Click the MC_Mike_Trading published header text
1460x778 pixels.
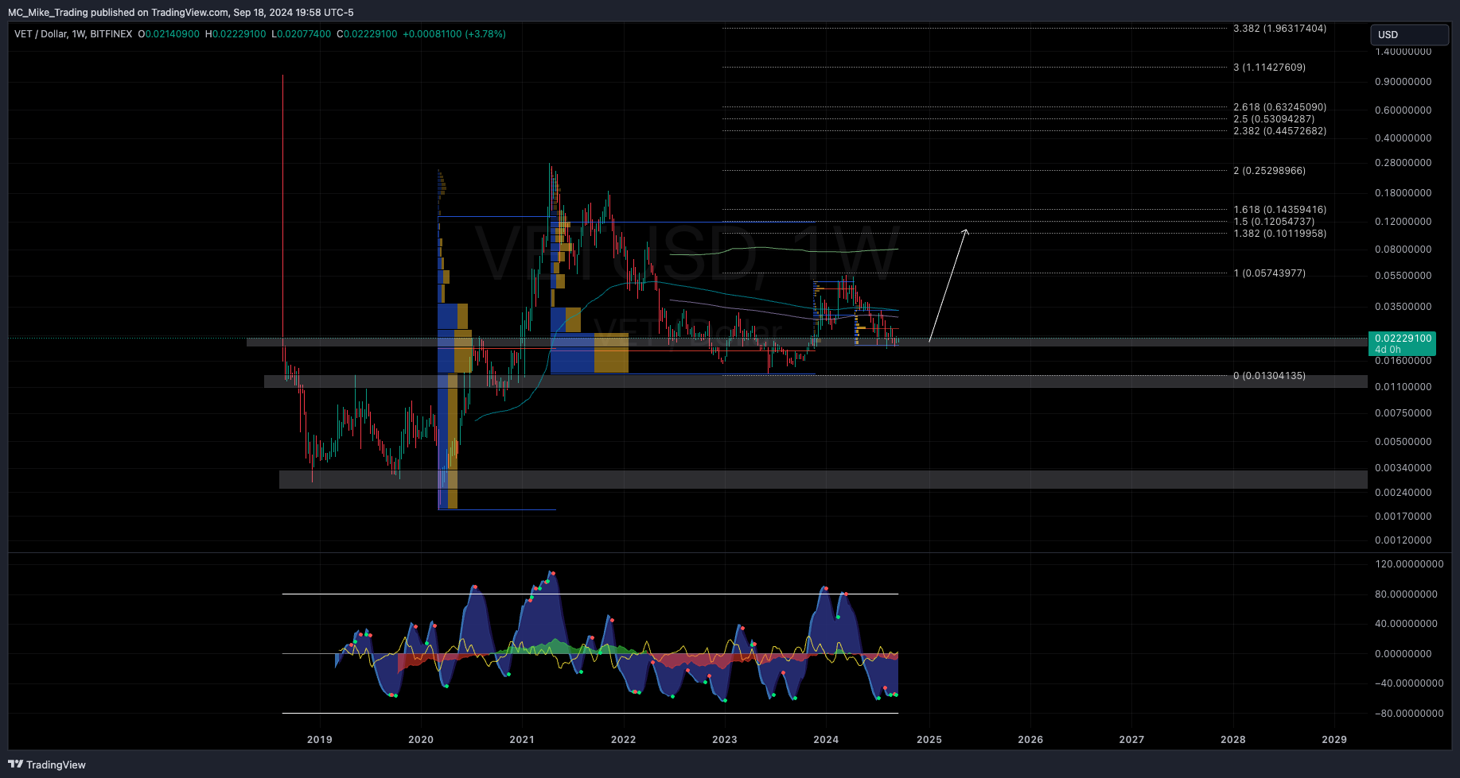click(x=181, y=12)
